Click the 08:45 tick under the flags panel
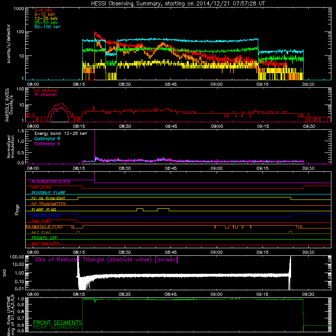 (x=171, y=252)
